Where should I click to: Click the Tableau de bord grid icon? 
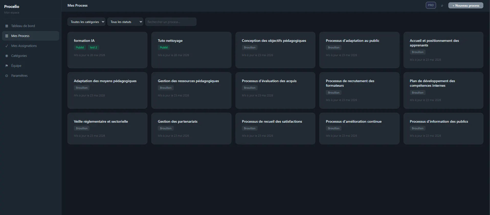pos(7,26)
